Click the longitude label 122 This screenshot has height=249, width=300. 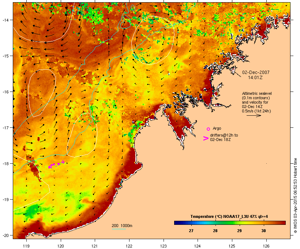(x=129, y=246)
